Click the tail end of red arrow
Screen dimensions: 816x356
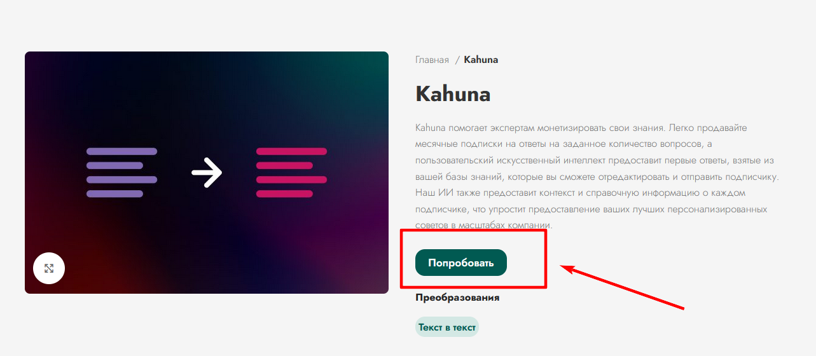coord(681,308)
